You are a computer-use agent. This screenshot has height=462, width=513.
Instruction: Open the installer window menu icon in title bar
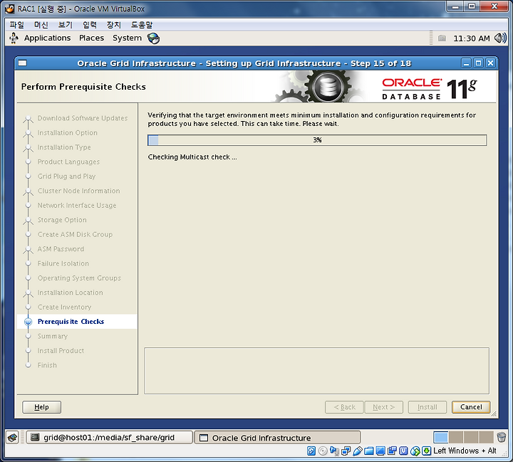point(23,63)
